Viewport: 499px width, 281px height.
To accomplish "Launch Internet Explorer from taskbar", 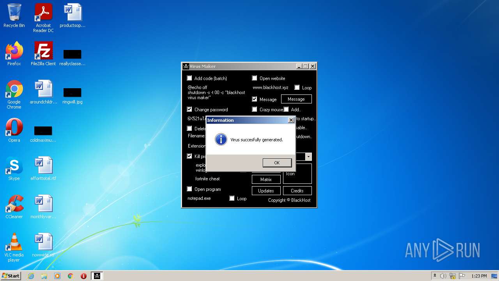I will (31, 276).
